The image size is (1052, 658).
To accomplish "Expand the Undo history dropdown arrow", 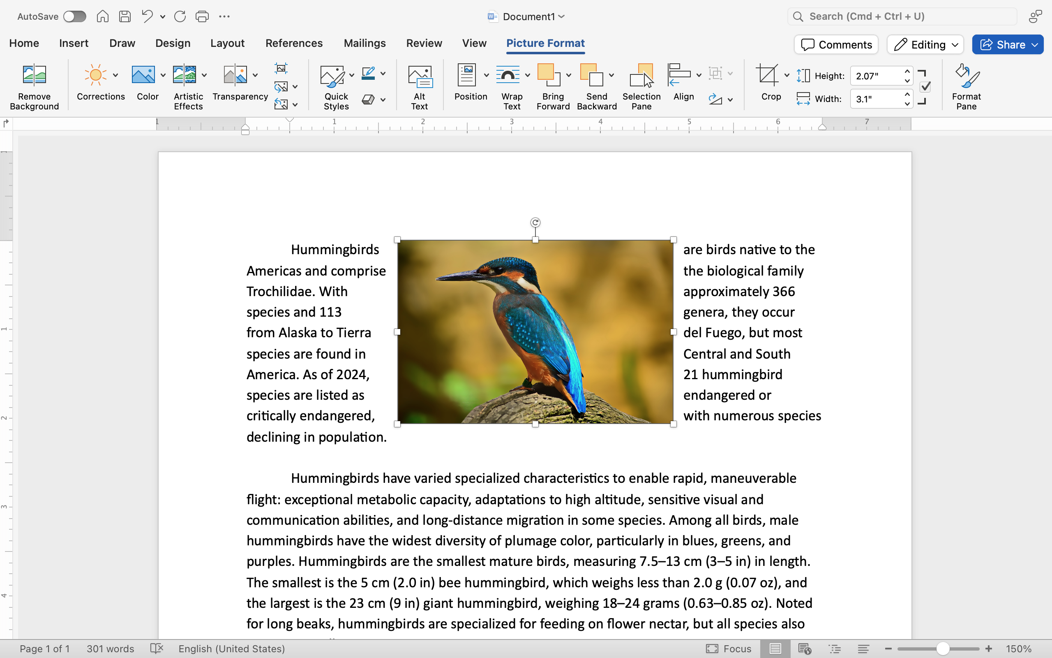I will click(x=163, y=16).
